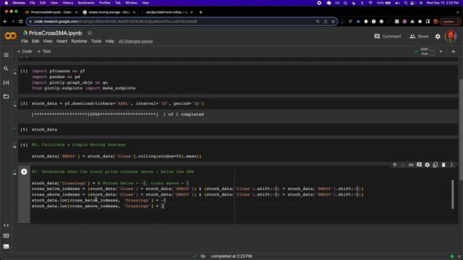
Task: Switch to the simple moving average tab
Action: click(x=109, y=12)
